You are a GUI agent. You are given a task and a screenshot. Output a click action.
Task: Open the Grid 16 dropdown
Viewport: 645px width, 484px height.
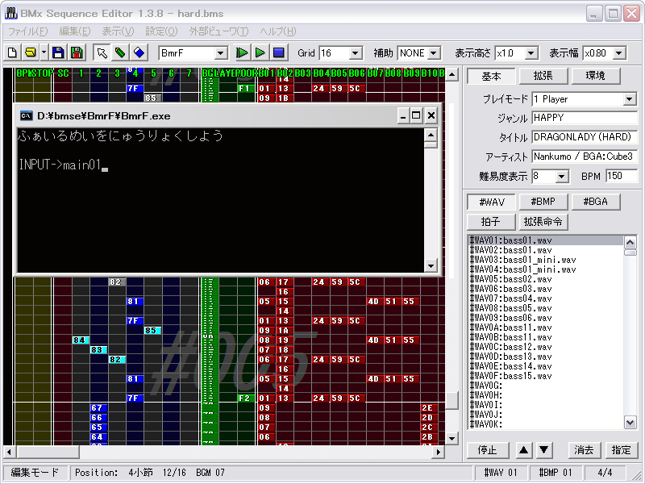pos(356,53)
